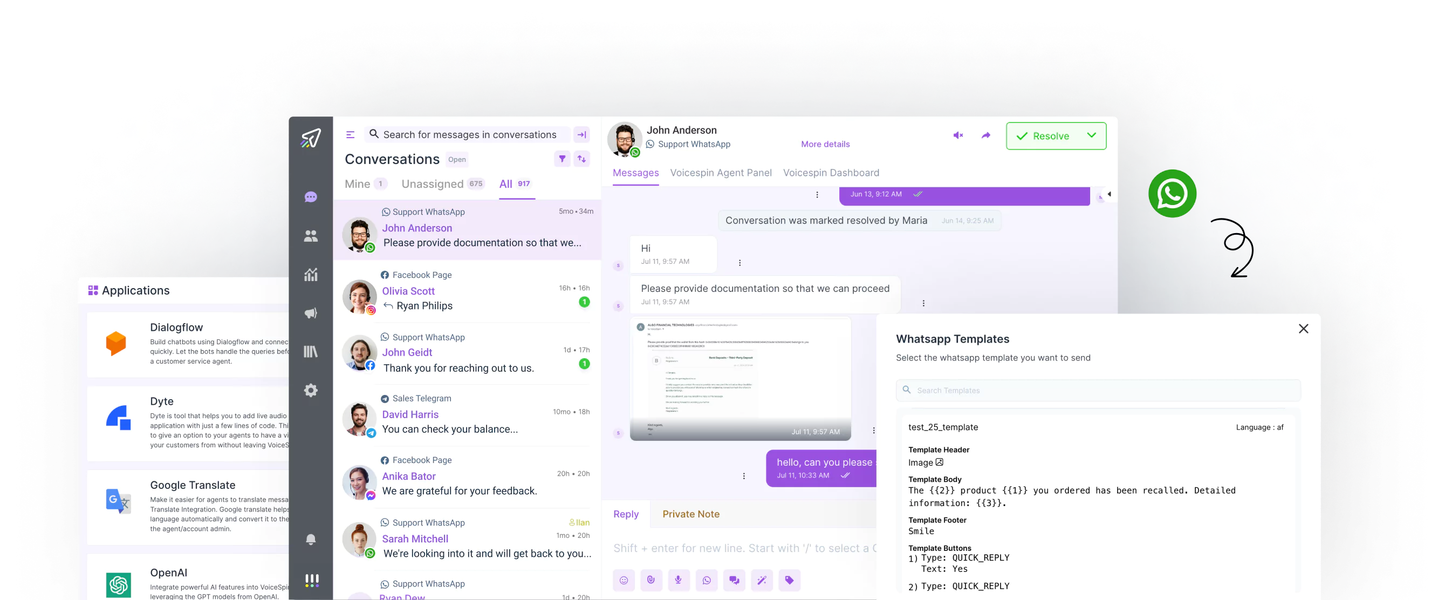
Task: Click the More details link for John Anderson
Action: (x=825, y=144)
